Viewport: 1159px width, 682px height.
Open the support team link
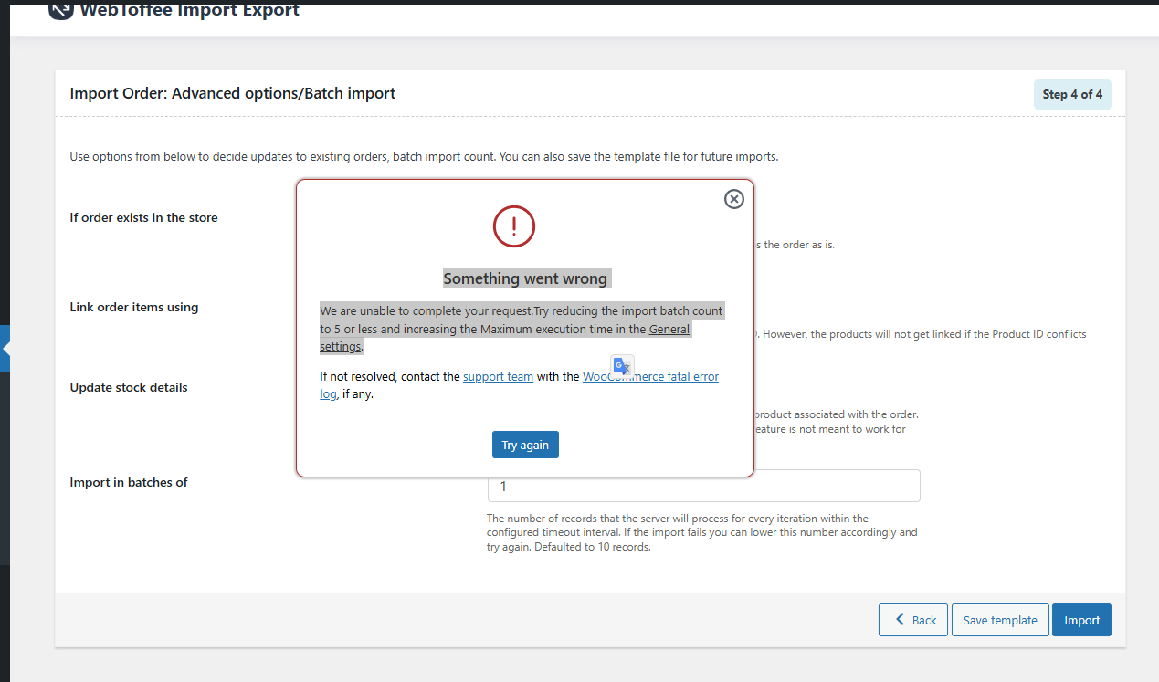coord(498,376)
